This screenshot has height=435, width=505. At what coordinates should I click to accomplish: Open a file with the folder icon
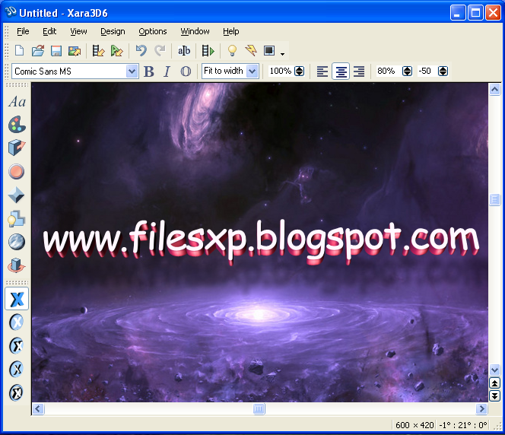pyautogui.click(x=38, y=50)
